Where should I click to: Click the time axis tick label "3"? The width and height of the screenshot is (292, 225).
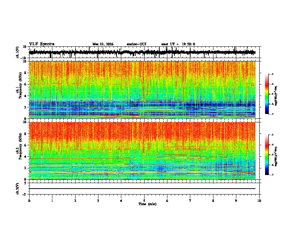pos(98,201)
